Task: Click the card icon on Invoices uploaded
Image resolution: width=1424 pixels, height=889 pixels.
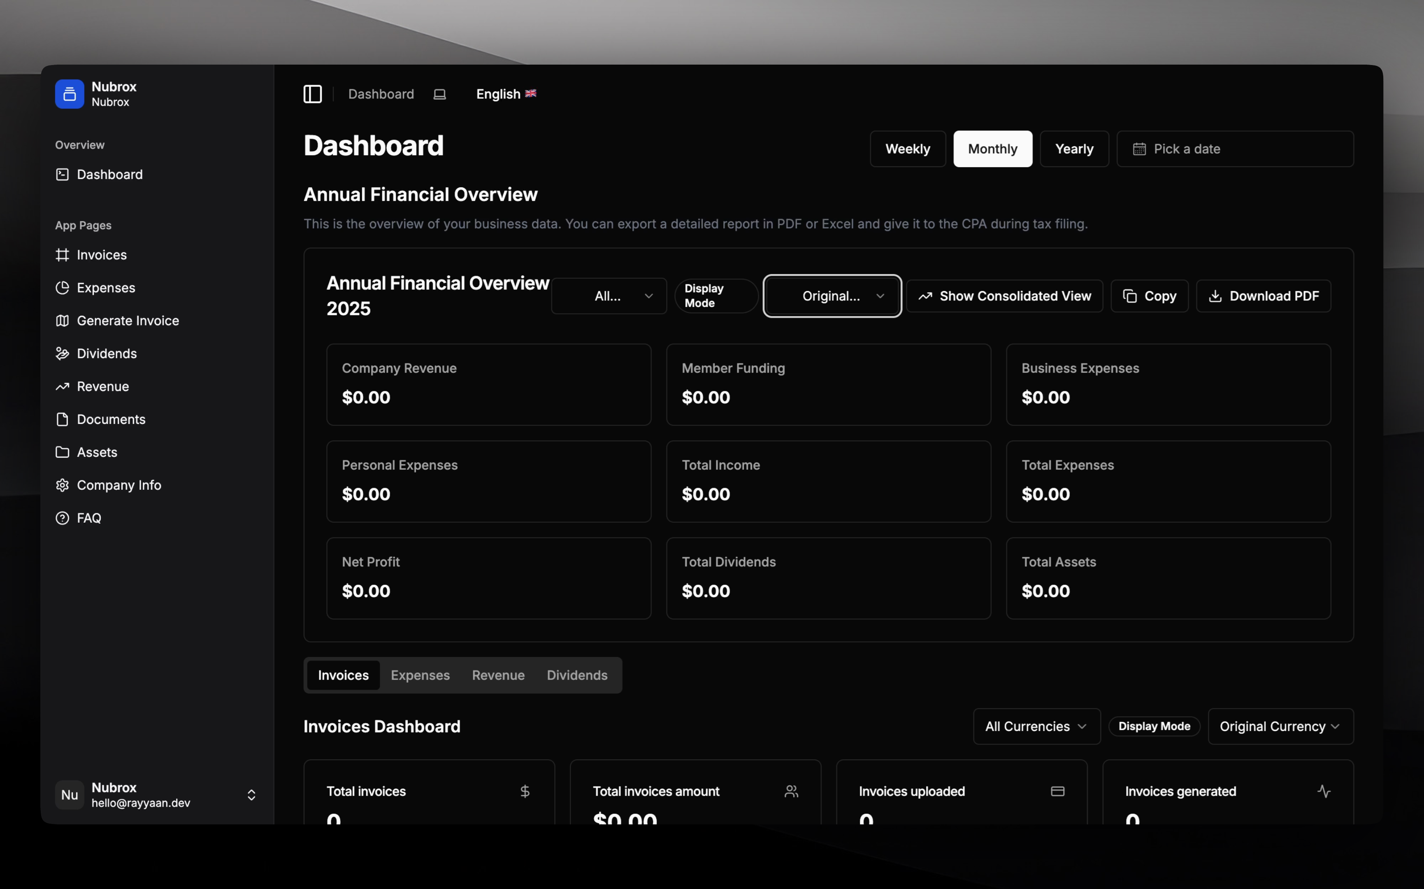Action: tap(1057, 791)
